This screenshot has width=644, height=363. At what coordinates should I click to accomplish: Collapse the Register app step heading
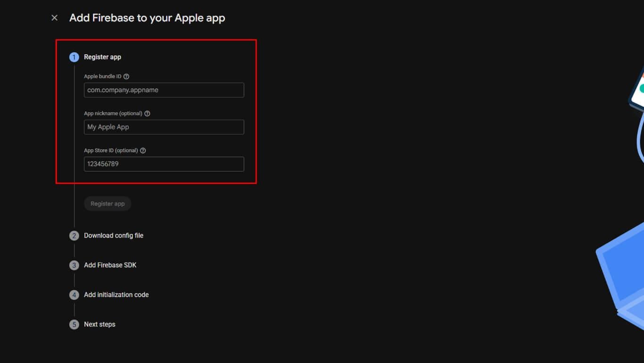click(102, 57)
